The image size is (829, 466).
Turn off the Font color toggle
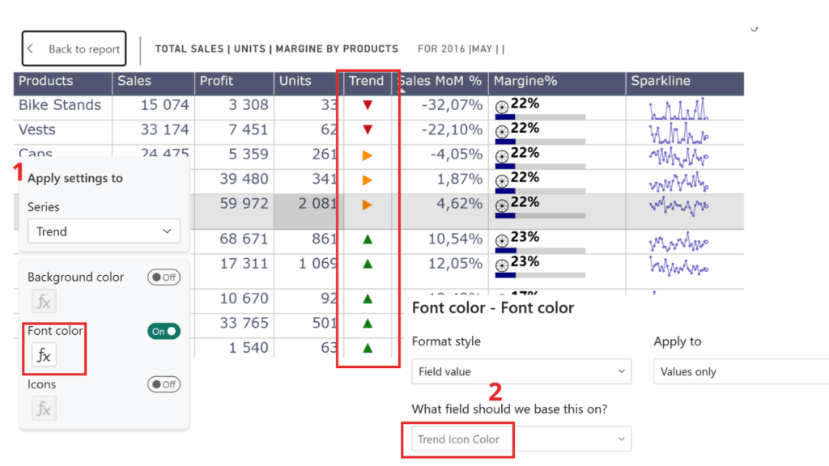[x=164, y=331]
